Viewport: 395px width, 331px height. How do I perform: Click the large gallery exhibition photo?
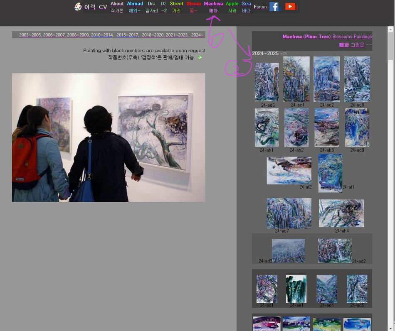[109, 137]
